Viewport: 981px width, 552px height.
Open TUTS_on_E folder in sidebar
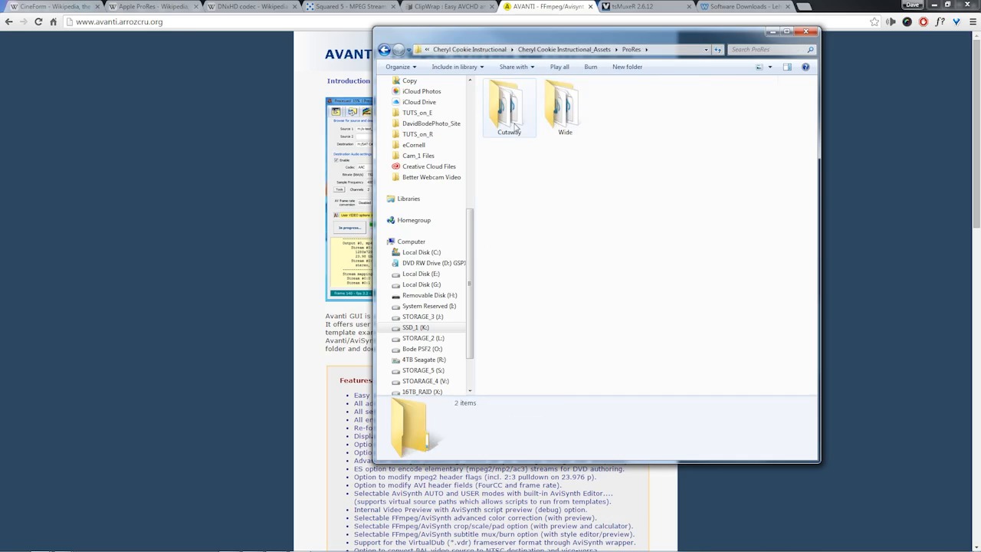pos(417,113)
